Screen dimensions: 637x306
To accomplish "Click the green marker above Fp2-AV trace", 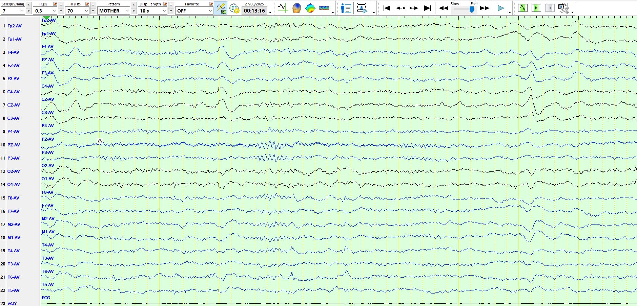I will point(46,17).
